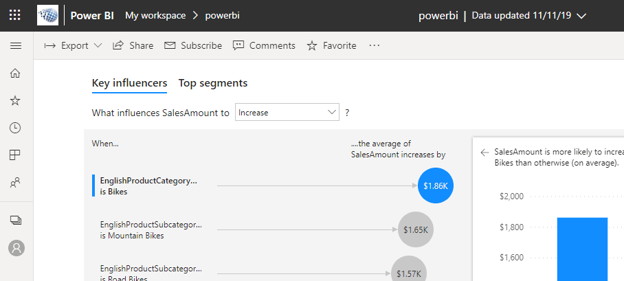The width and height of the screenshot is (624, 281).
Task: Click the Share button
Action: tap(133, 46)
